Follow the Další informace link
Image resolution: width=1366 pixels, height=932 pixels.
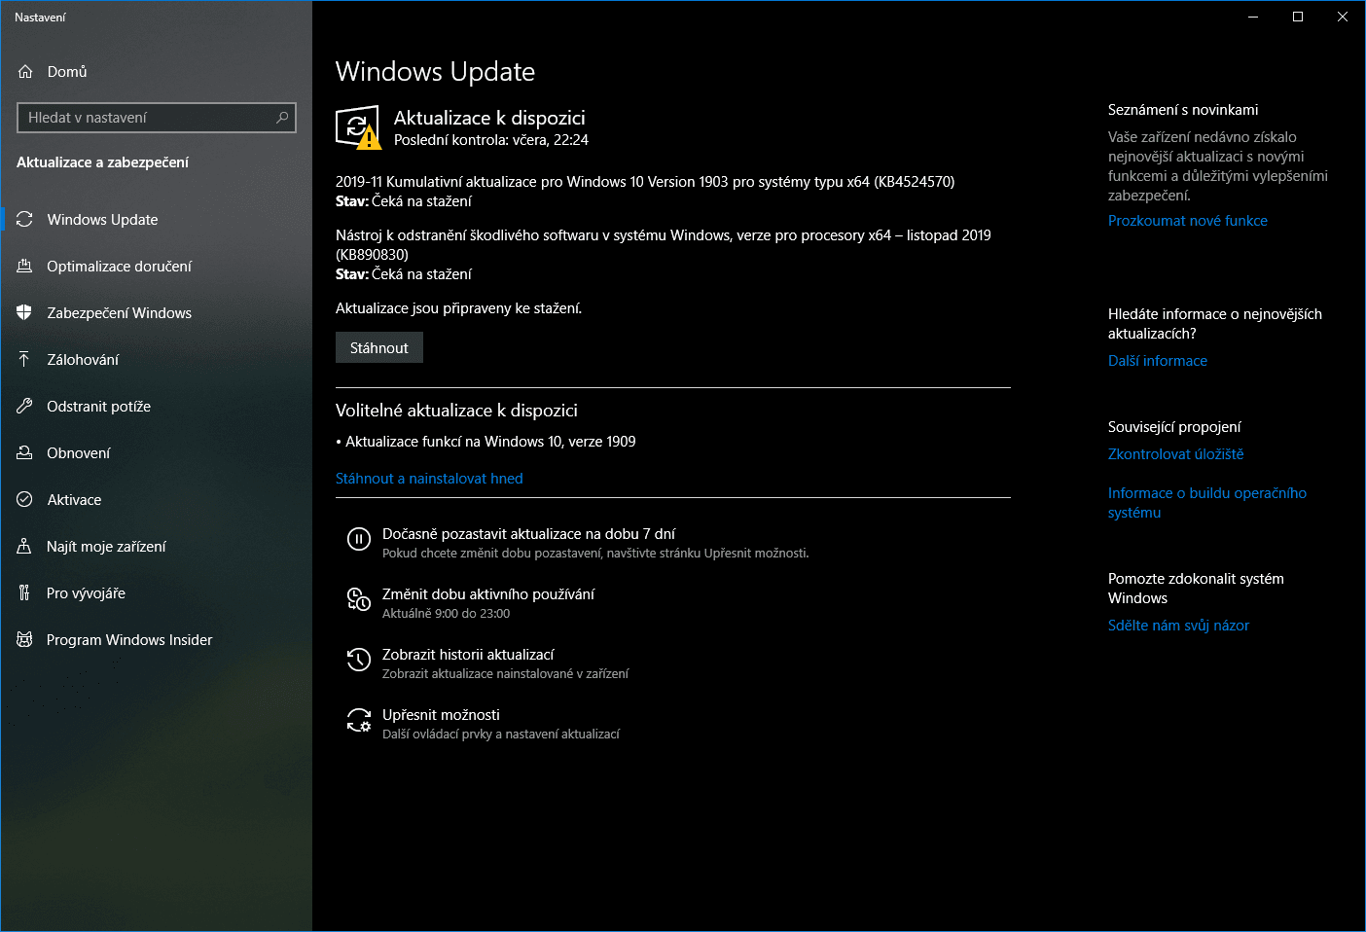(1158, 361)
